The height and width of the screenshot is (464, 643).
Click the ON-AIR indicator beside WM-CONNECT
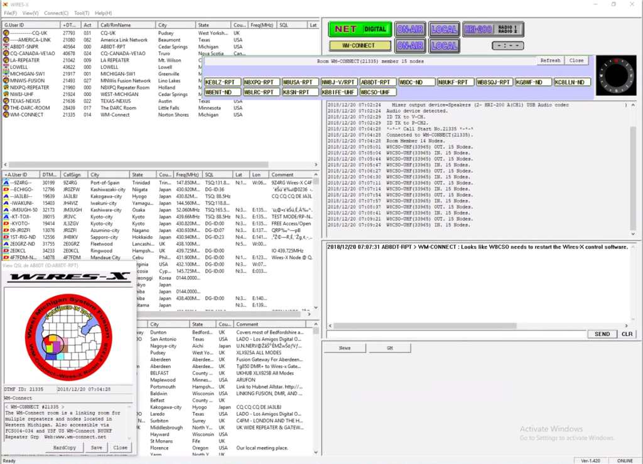point(410,46)
